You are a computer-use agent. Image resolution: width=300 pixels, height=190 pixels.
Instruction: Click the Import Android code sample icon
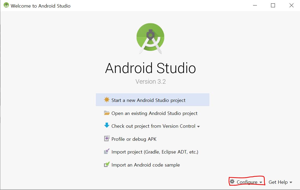(x=107, y=164)
